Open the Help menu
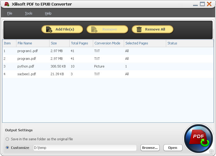The height and width of the screenshot is (156, 216). 48,13
